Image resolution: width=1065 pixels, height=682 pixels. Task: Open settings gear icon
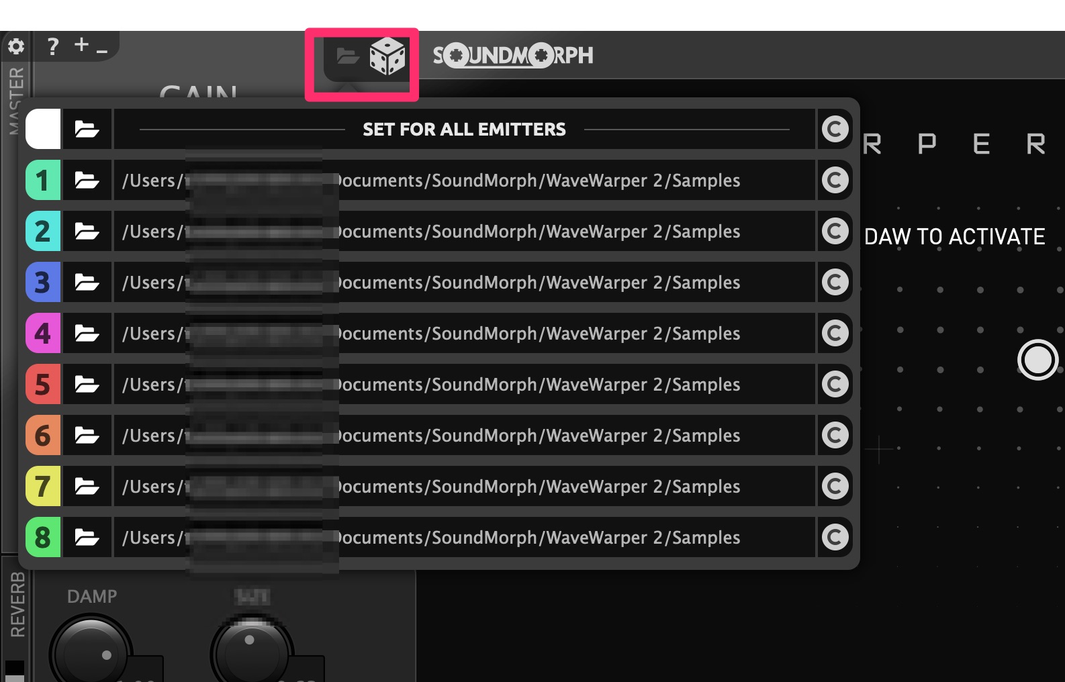[x=15, y=46]
